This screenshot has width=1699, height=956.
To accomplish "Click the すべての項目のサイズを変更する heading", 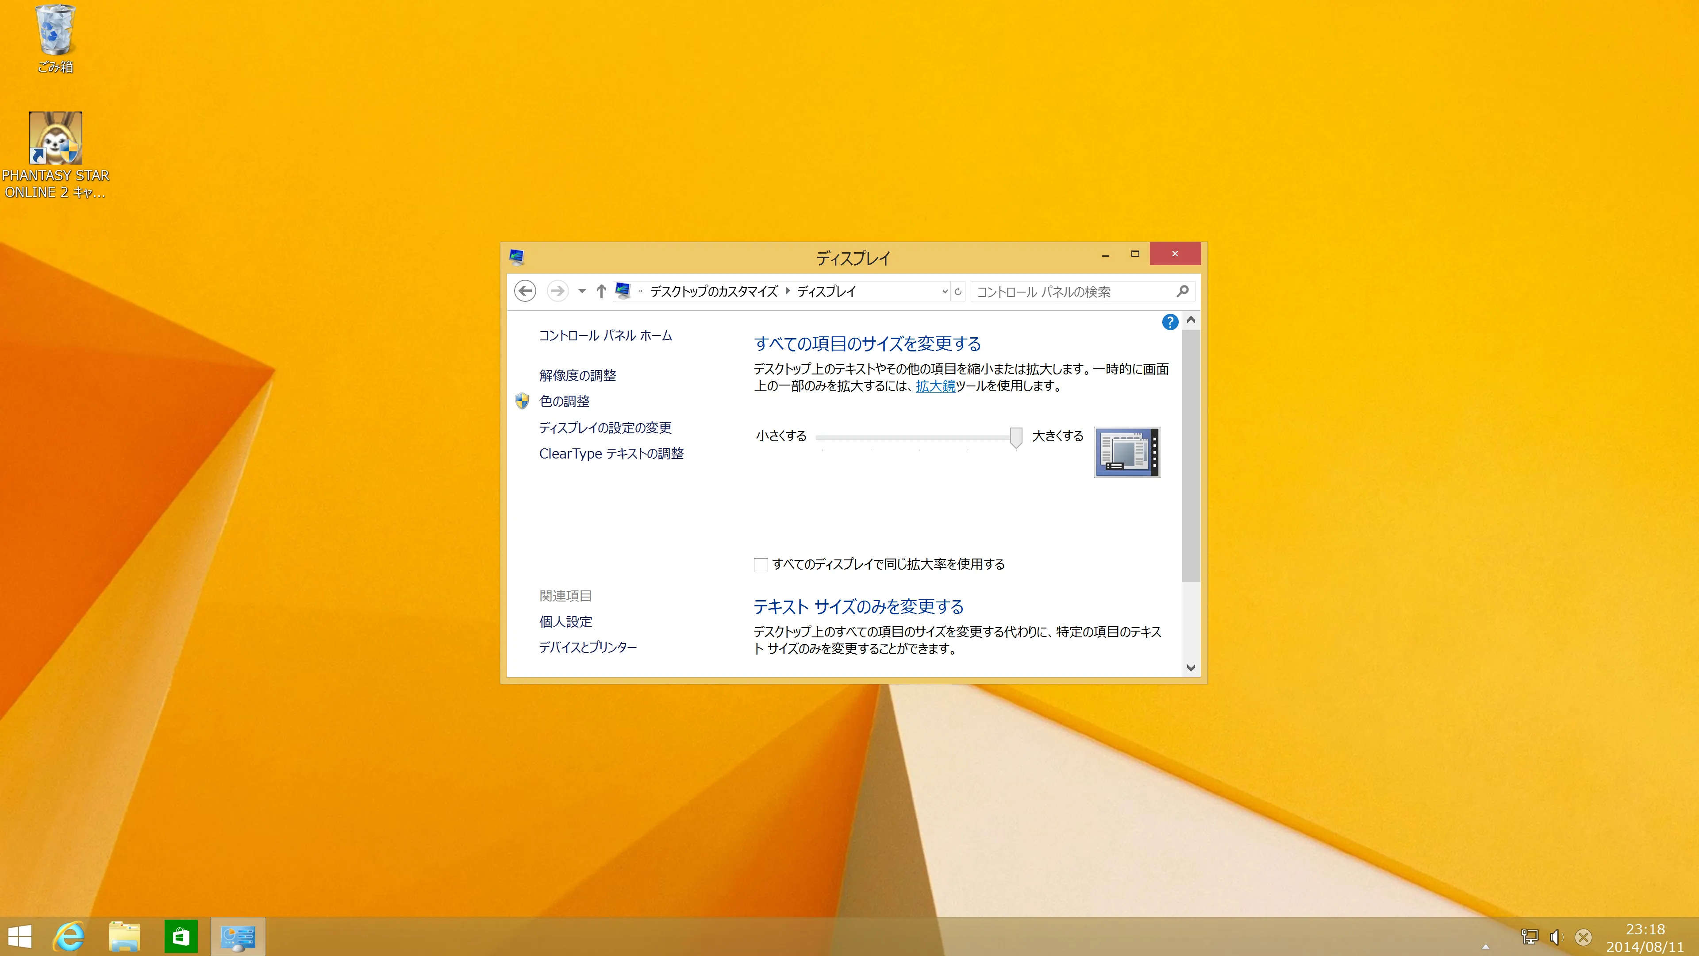I will point(867,344).
